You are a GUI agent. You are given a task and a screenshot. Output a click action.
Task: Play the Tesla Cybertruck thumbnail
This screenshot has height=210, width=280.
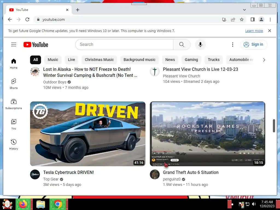(88, 134)
